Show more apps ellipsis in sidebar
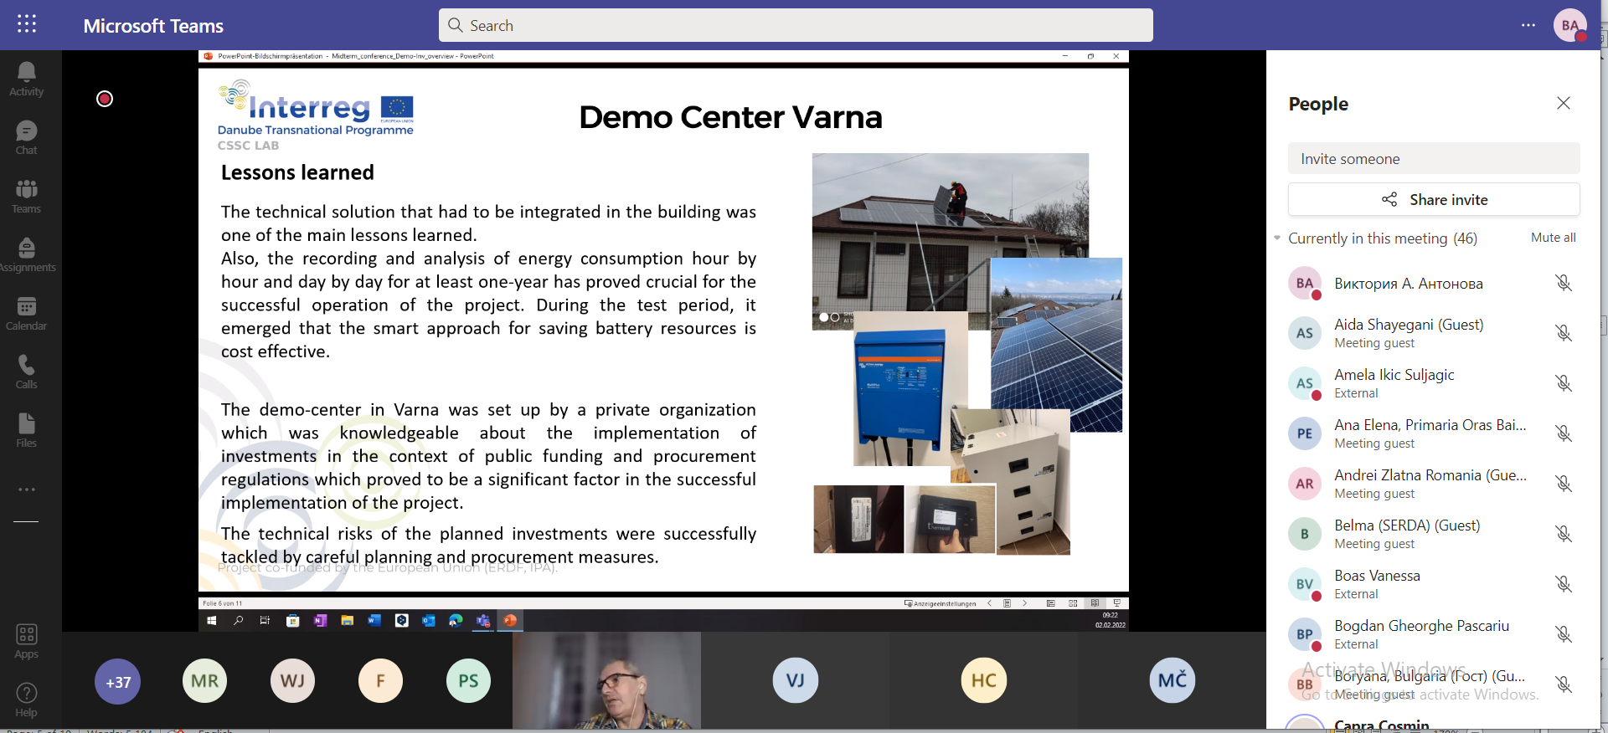This screenshot has height=733, width=1608. [x=27, y=490]
